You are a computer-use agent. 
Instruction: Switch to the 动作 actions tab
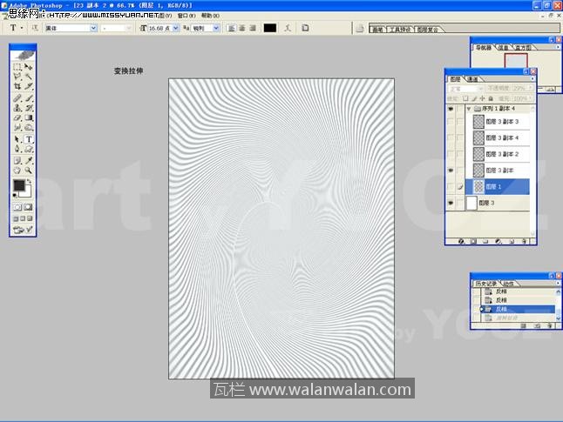pyautogui.click(x=508, y=283)
